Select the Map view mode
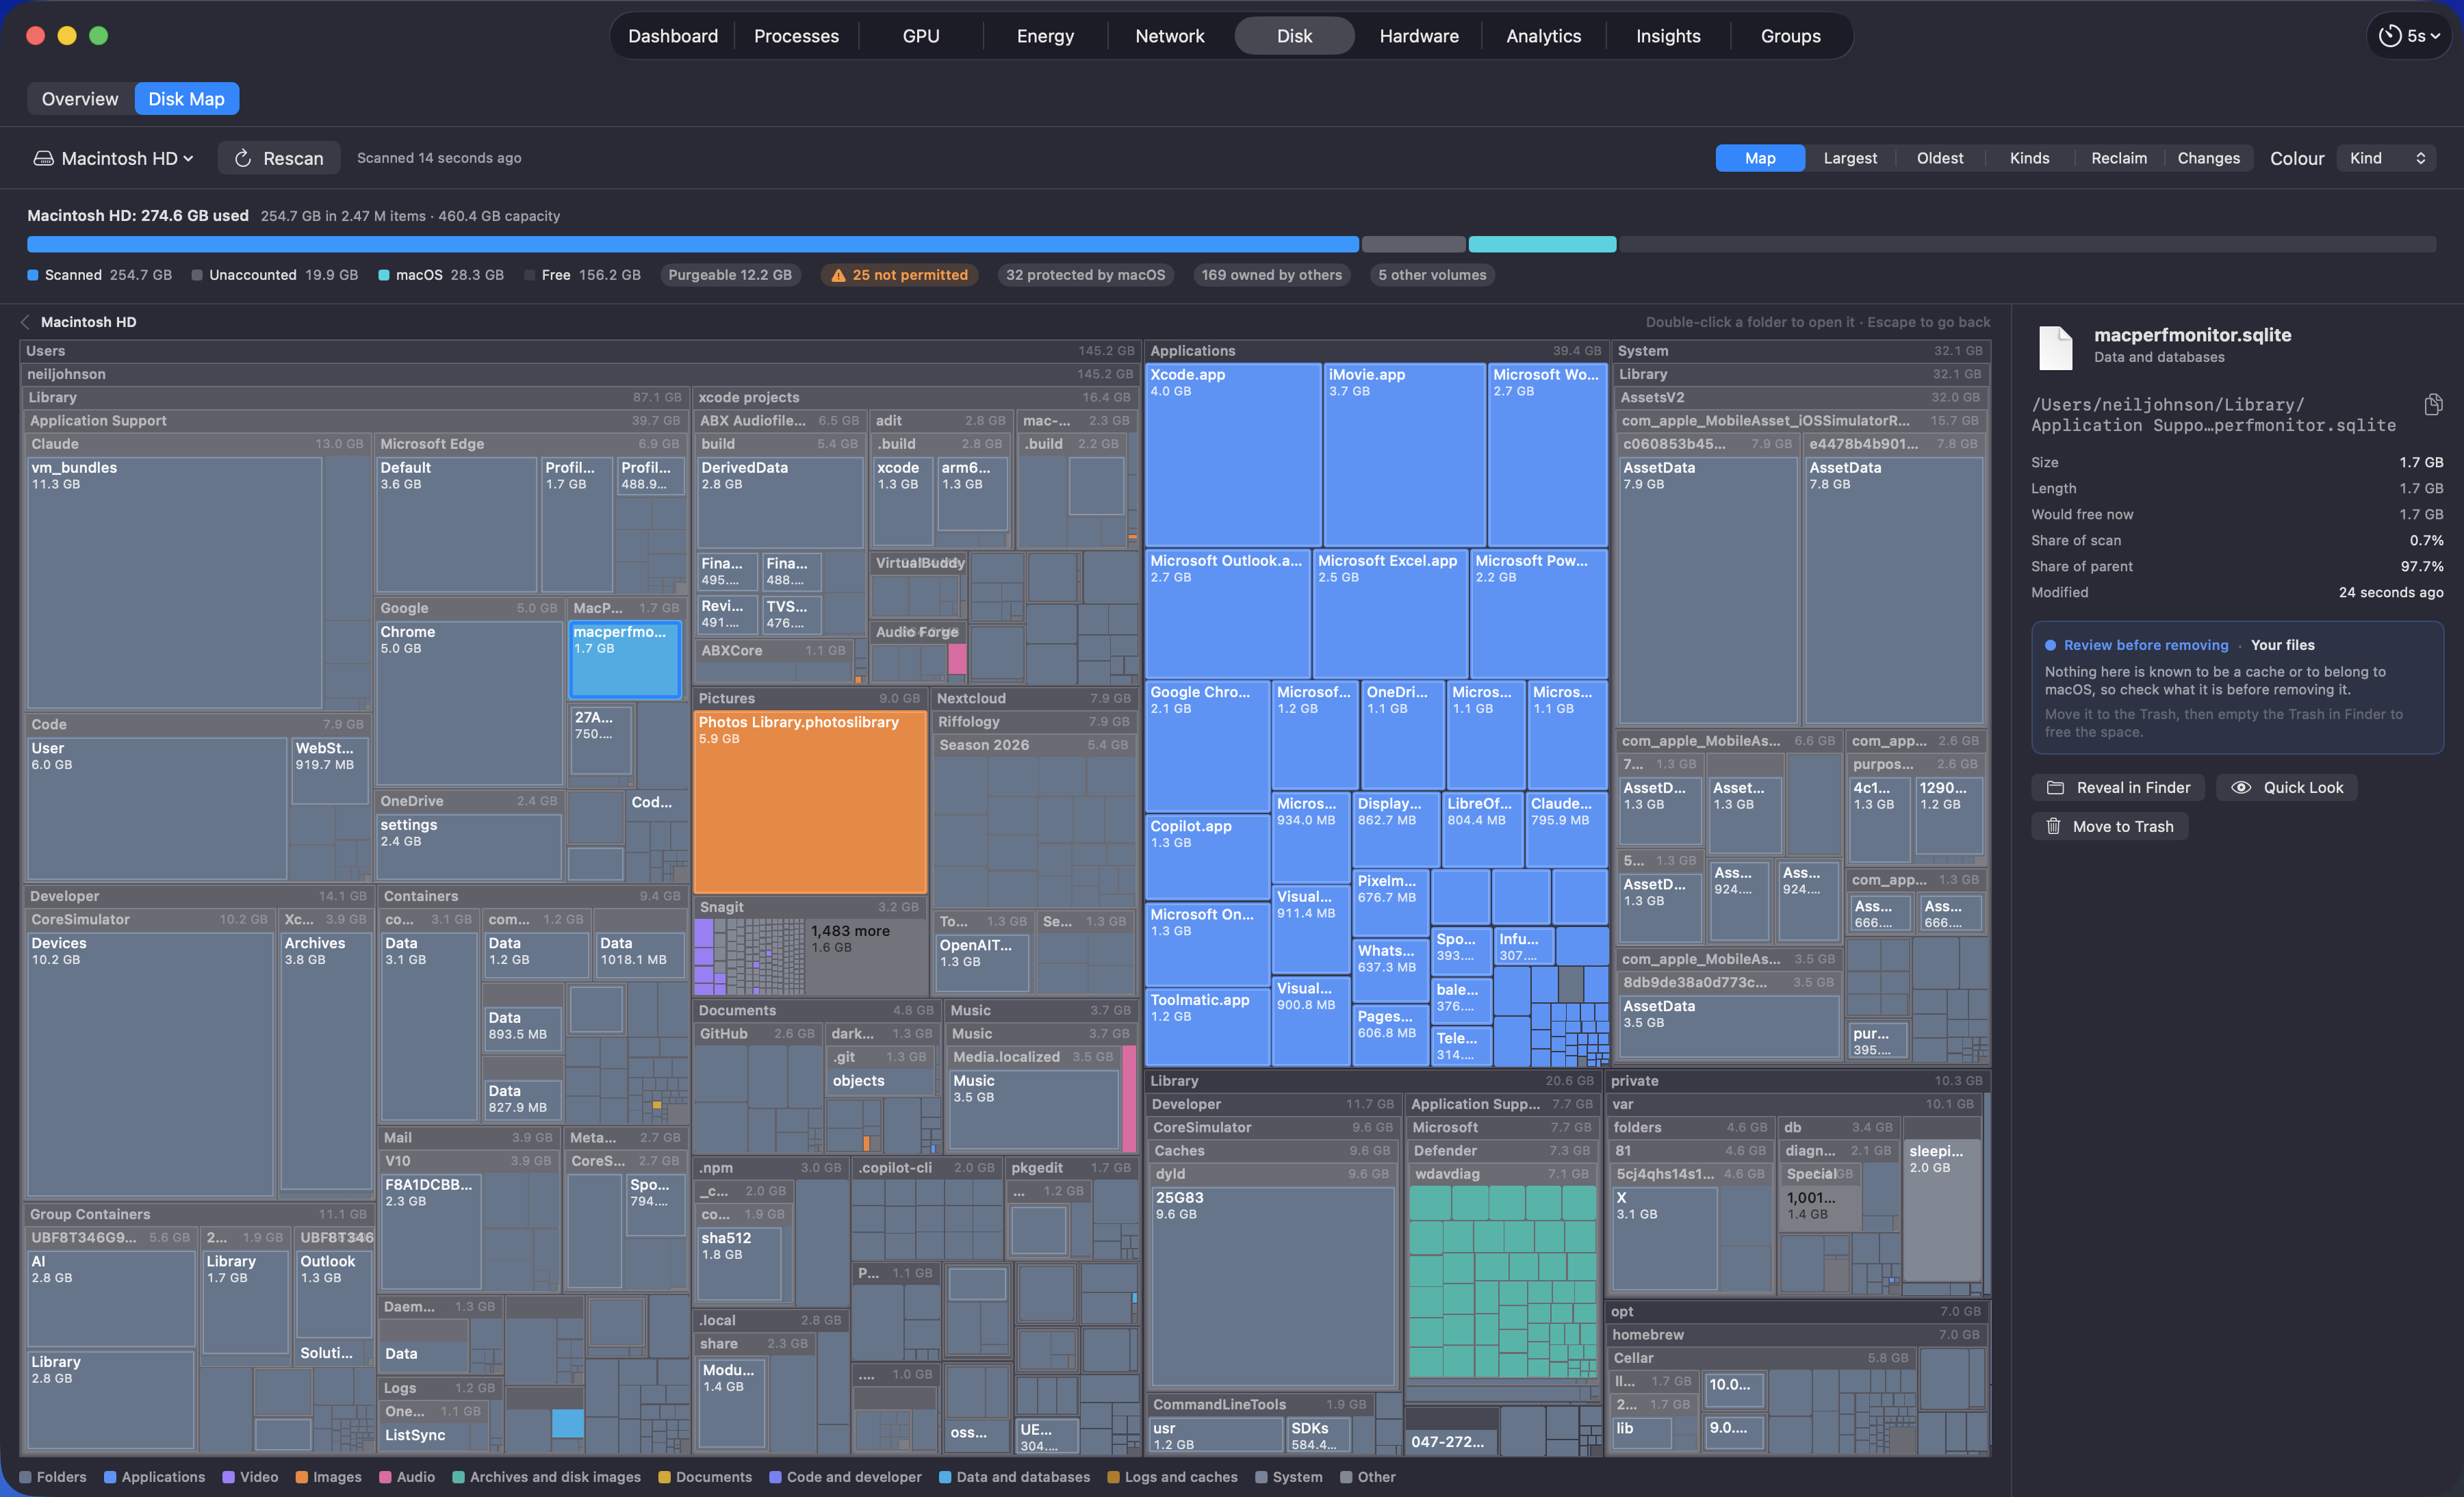Viewport: 2464px width, 1497px height. coord(1760,158)
